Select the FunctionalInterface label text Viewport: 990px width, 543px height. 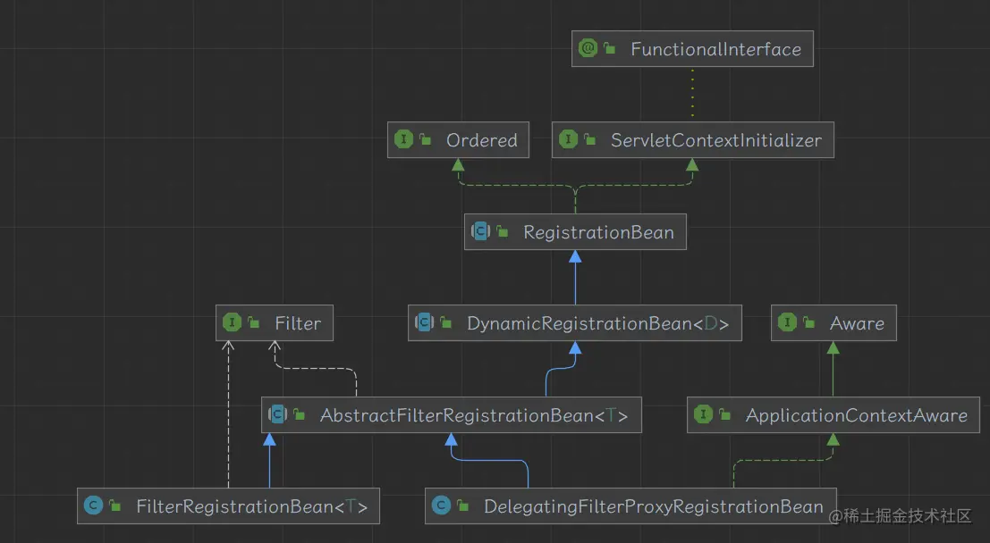pos(716,49)
